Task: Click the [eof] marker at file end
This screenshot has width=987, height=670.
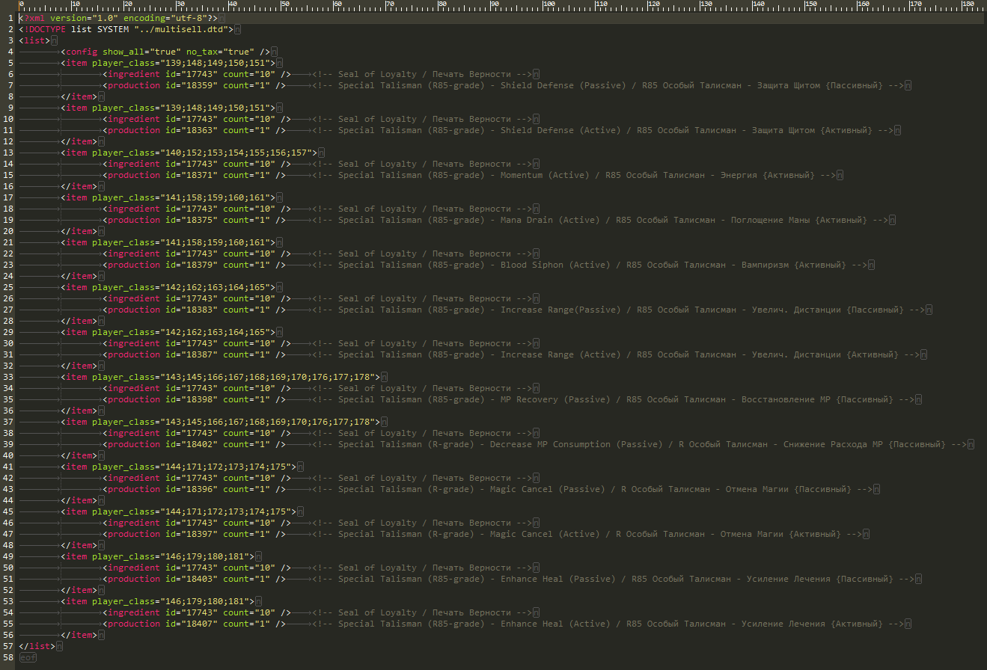Action: [28, 657]
